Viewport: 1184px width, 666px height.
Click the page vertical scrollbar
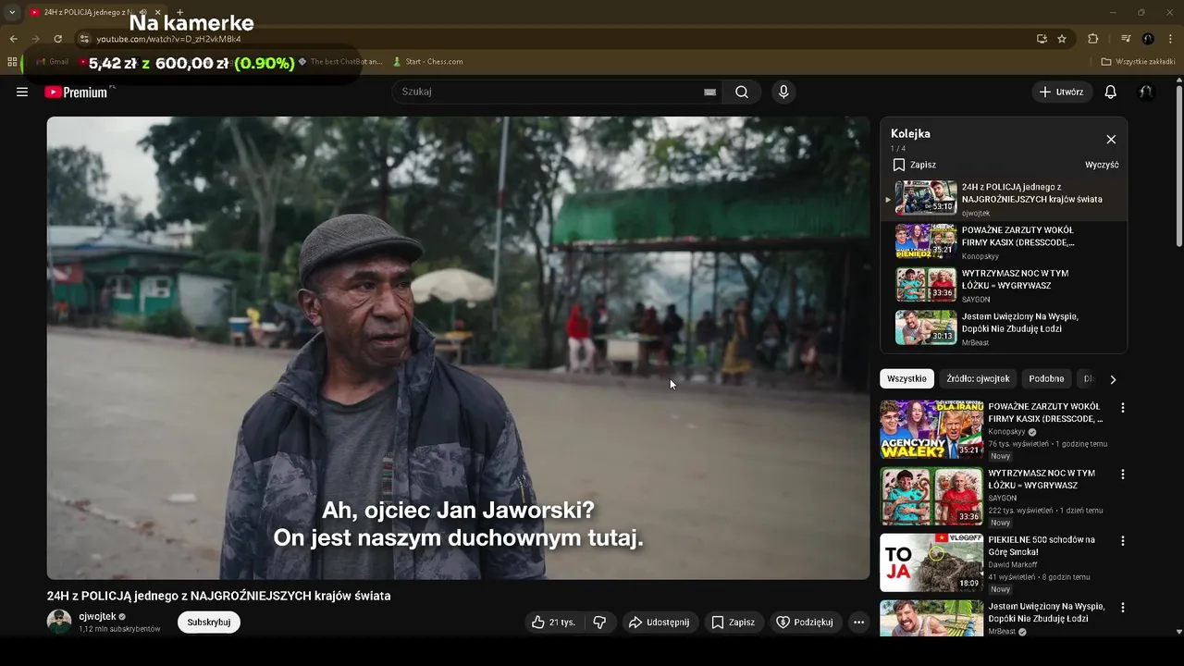click(1178, 166)
